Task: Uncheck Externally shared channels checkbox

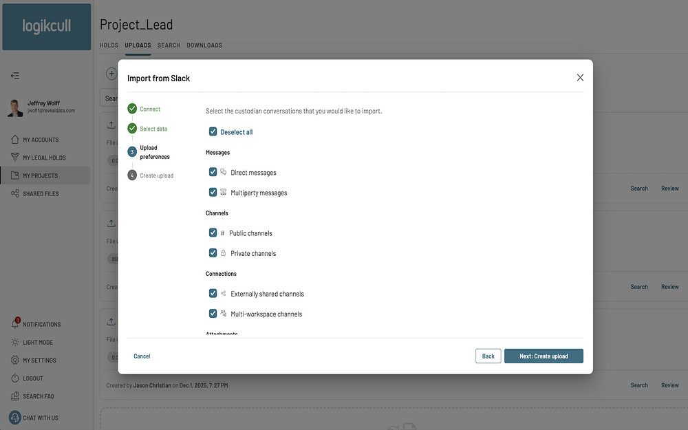Action: (213, 292)
